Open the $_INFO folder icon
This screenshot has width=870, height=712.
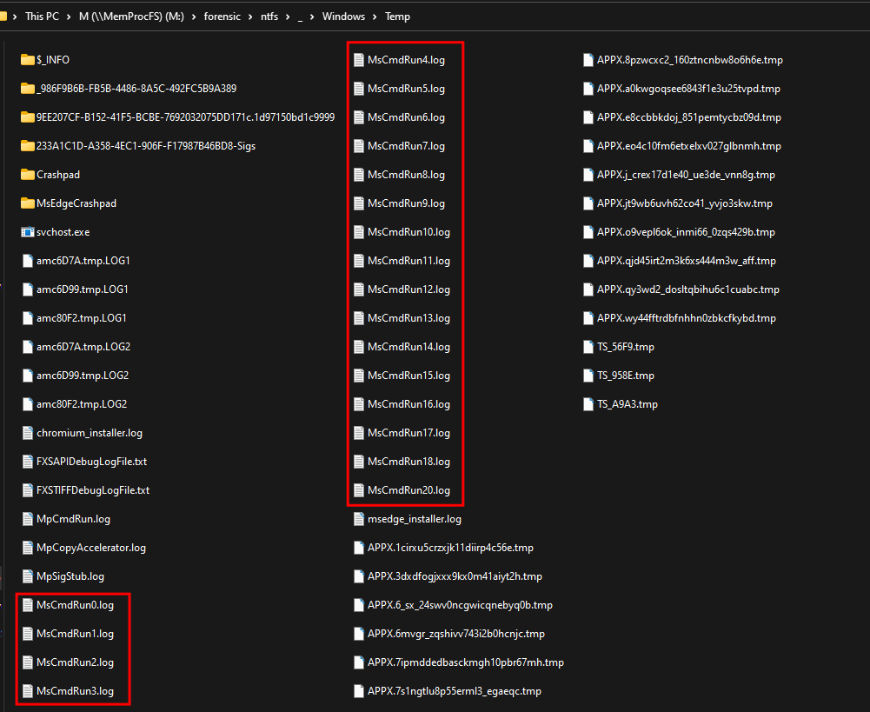click(x=27, y=60)
